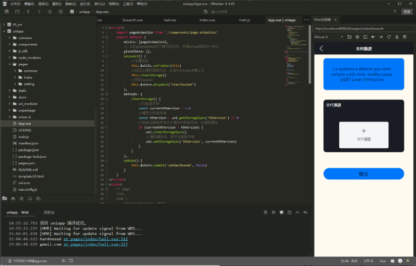
Task: Click the 预览 preview button at top right
Action: click(x=407, y=12)
